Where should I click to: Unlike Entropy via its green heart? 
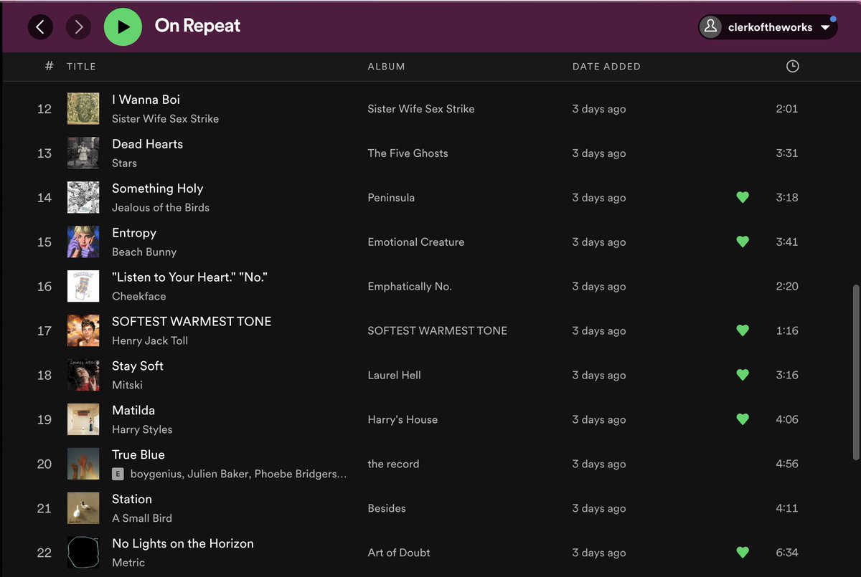(743, 242)
